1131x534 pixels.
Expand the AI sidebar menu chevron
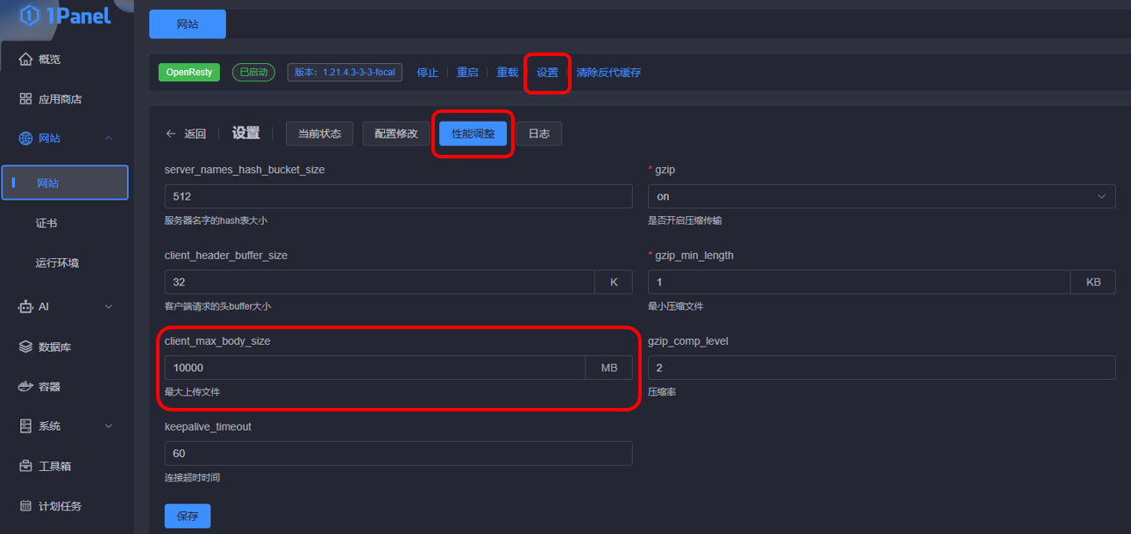[109, 306]
